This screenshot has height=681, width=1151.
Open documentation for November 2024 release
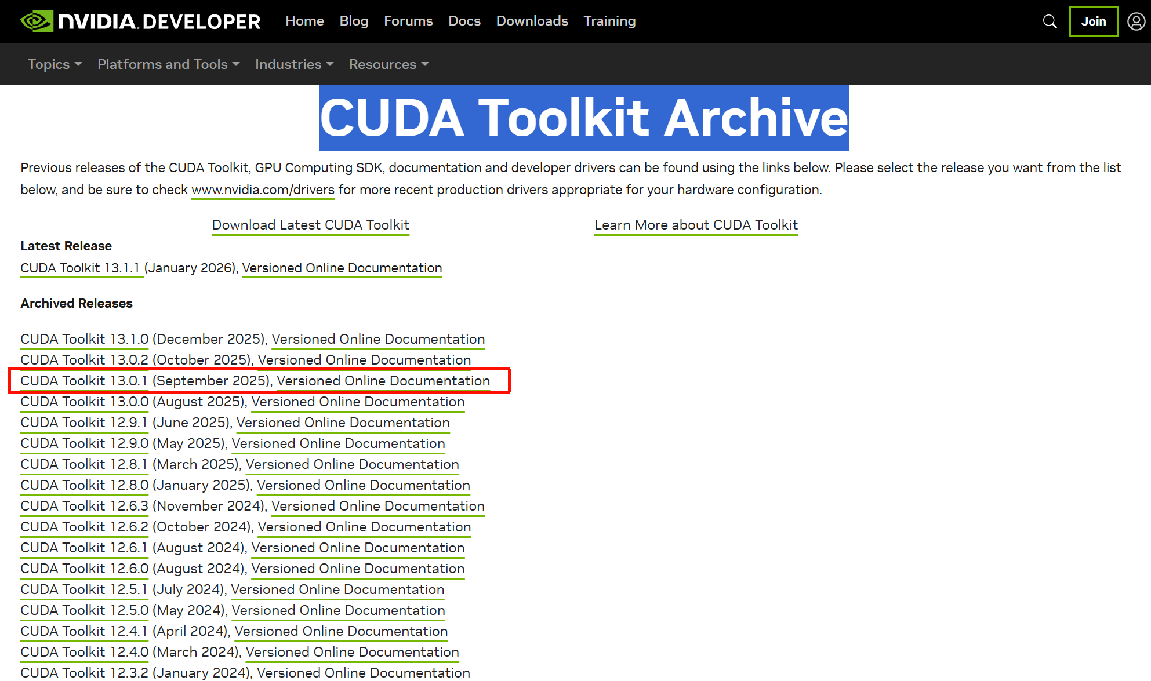(377, 507)
